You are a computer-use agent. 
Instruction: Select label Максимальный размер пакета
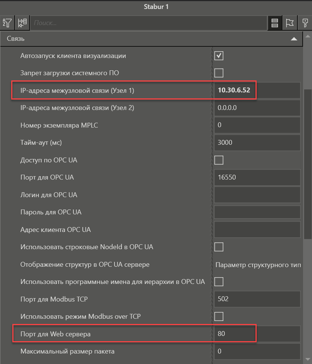click(67, 351)
